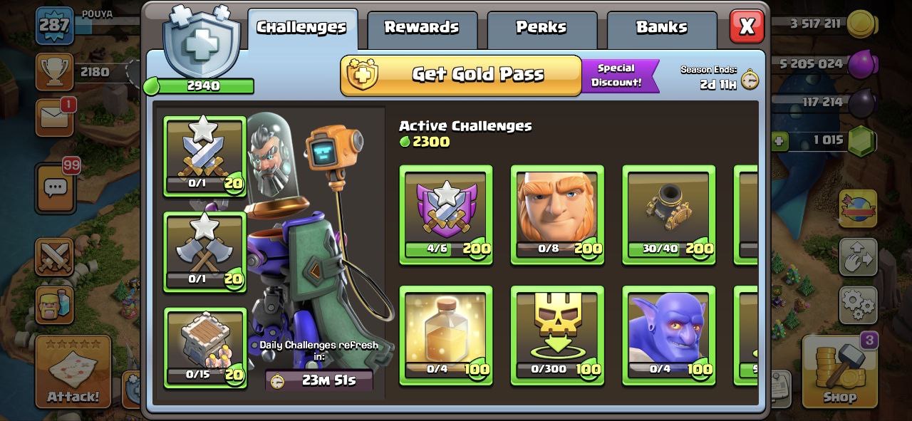This screenshot has width=912, height=421.
Task: Switch to the Perks tab
Action: [x=541, y=28]
